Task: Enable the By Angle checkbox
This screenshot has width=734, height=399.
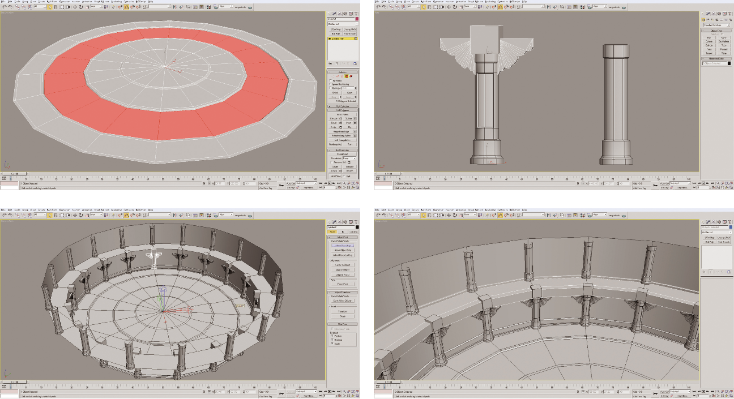Action: (331, 88)
